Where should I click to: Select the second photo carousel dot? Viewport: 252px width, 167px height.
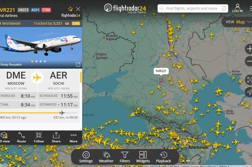[37, 61]
